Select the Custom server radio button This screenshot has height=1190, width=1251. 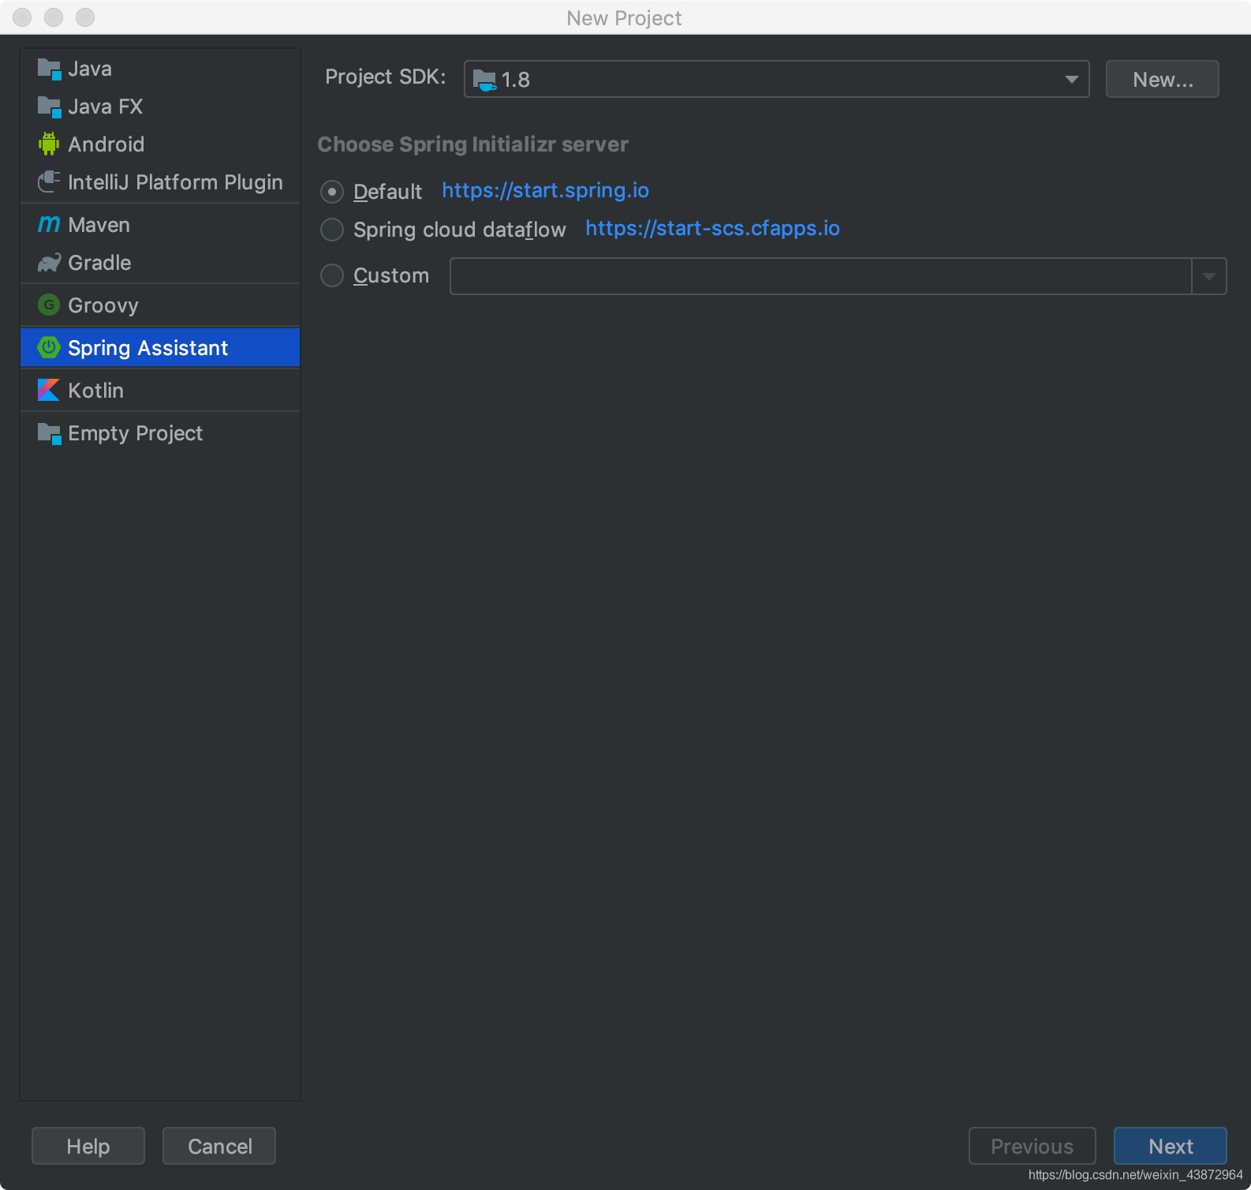(332, 275)
